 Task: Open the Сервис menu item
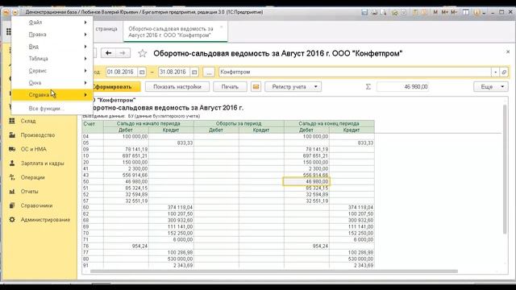tap(52, 71)
